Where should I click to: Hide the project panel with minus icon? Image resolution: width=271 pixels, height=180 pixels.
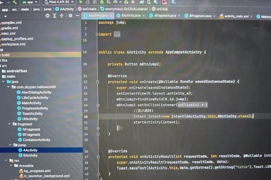(77, 16)
